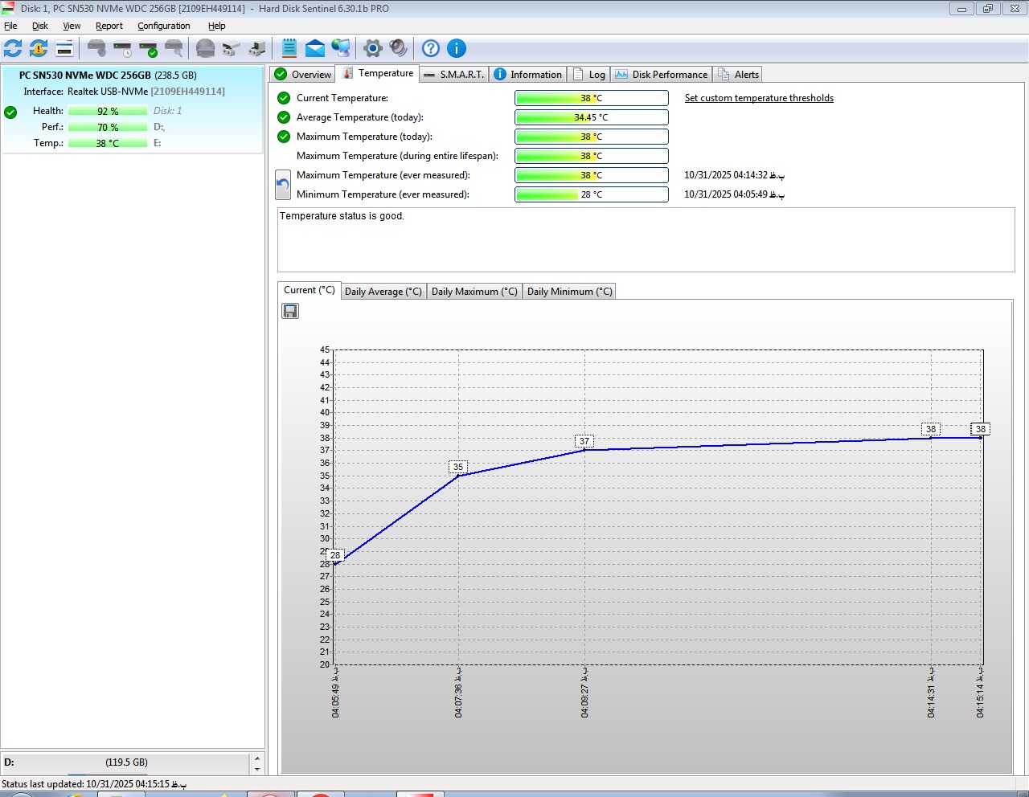Click the blue refresh icon in toolbar

13,48
